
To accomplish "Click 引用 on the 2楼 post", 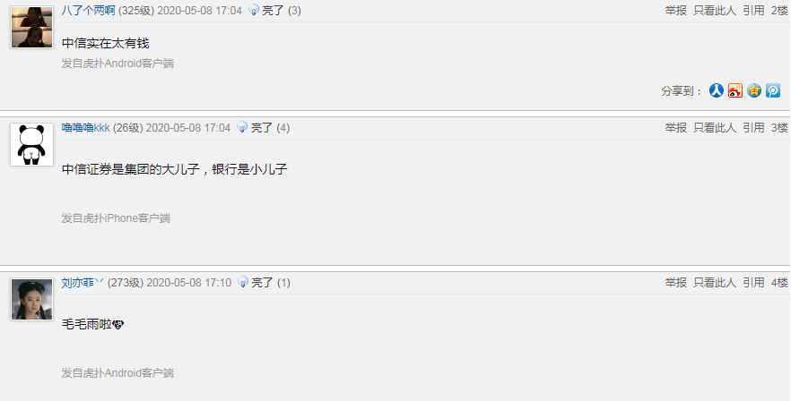I will tap(753, 11).
